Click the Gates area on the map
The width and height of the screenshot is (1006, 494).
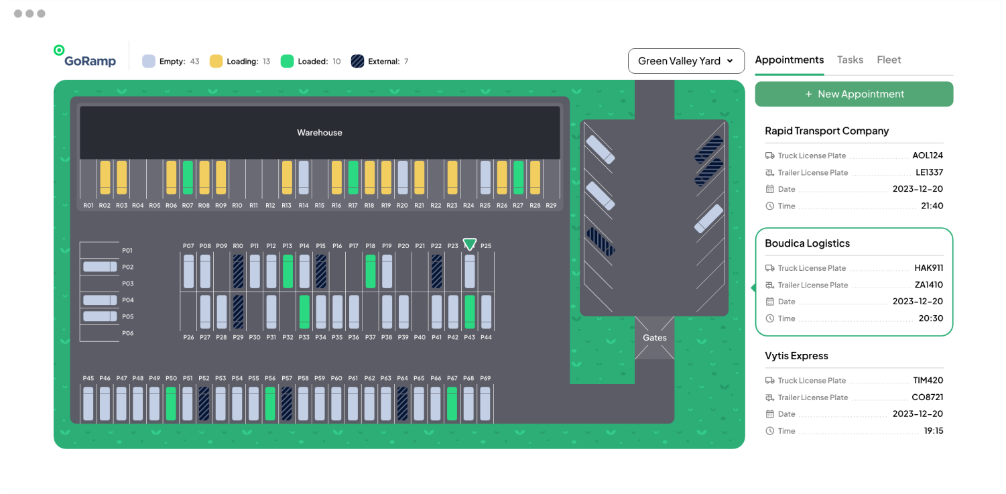[x=655, y=338]
